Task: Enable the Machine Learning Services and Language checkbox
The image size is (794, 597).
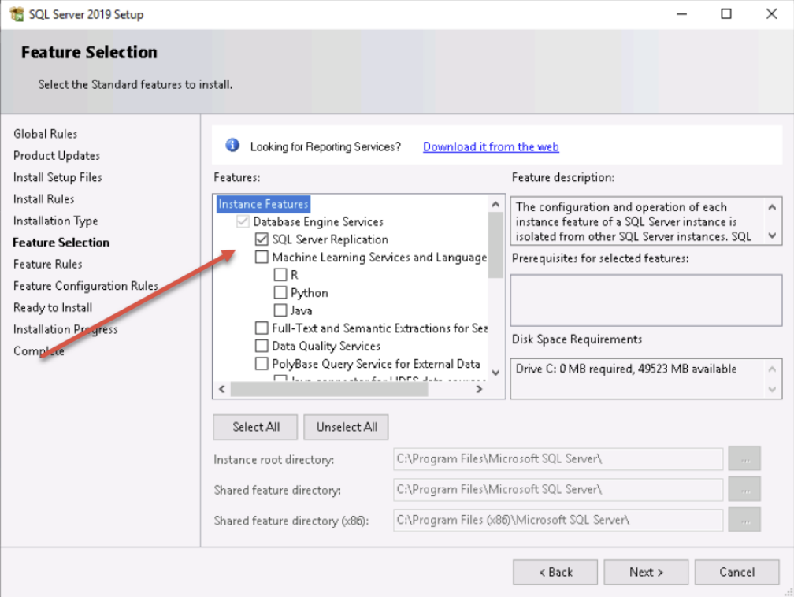Action: click(x=262, y=258)
